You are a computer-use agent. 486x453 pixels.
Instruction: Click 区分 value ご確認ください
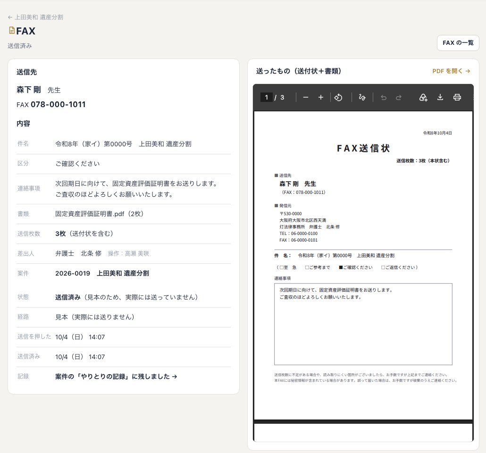(77, 163)
